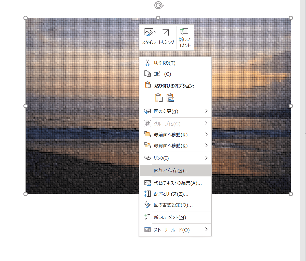Expand the リンク submenu arrow

click(206, 158)
